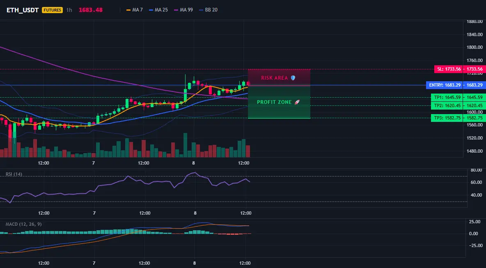This screenshot has width=486, height=268.
Task: Click the 1880.00 price axis label
Action: coord(475,21)
